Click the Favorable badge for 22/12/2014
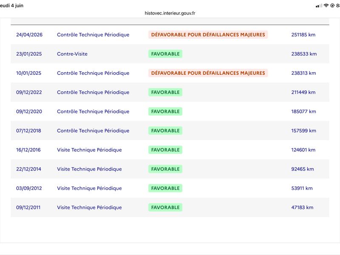Viewport: 340px width, 255px height. tap(165, 169)
